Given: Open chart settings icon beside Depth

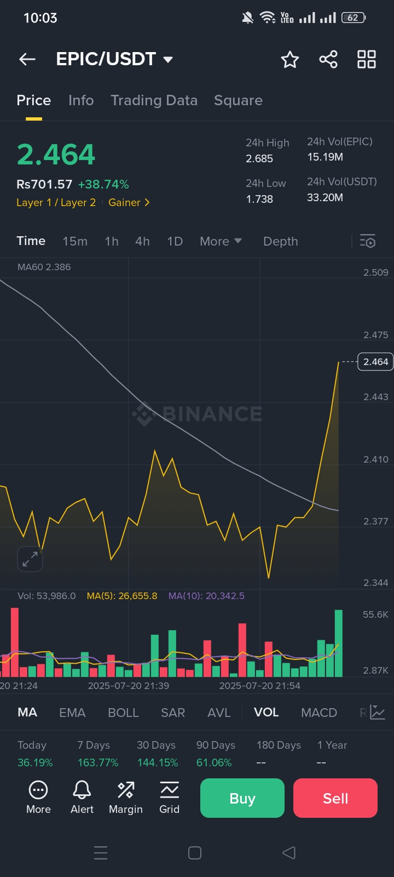Looking at the screenshot, I should [x=367, y=241].
